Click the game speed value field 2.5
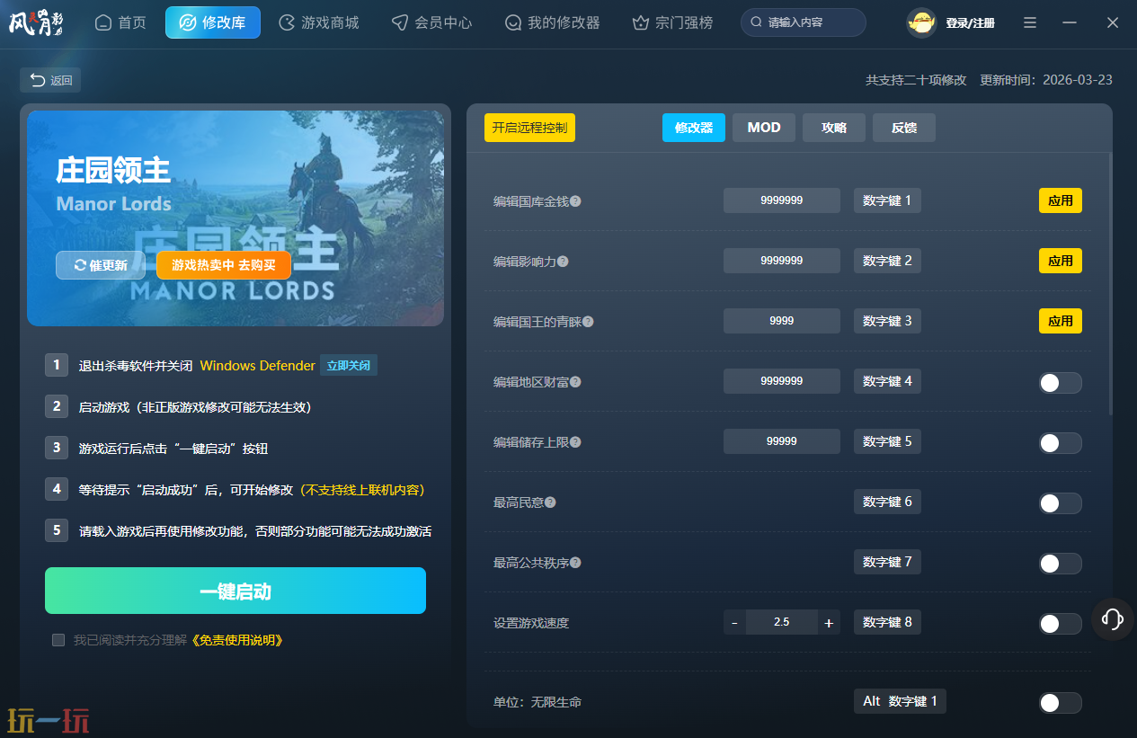 781,622
